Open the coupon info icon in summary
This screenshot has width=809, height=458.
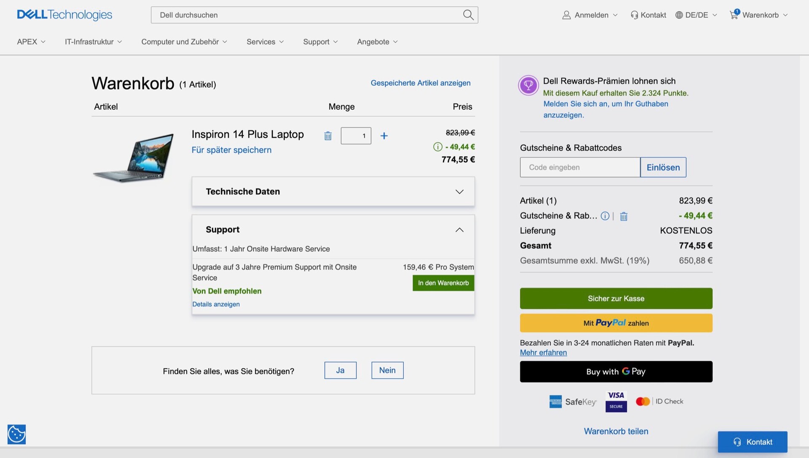tap(605, 216)
